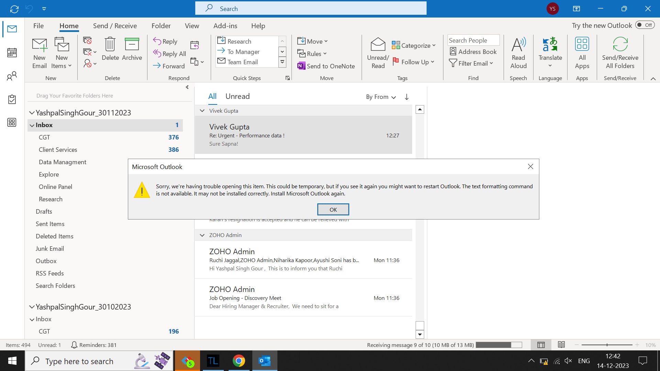Viewport: 660px width, 371px height.
Task: Click the Search People field
Action: click(473, 40)
